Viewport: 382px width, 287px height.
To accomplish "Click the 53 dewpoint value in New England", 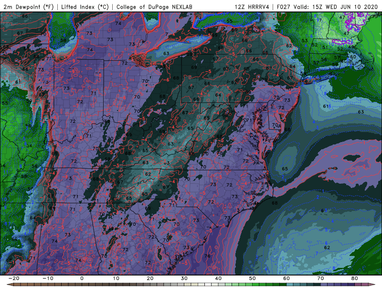I will pyautogui.click(x=305, y=41).
